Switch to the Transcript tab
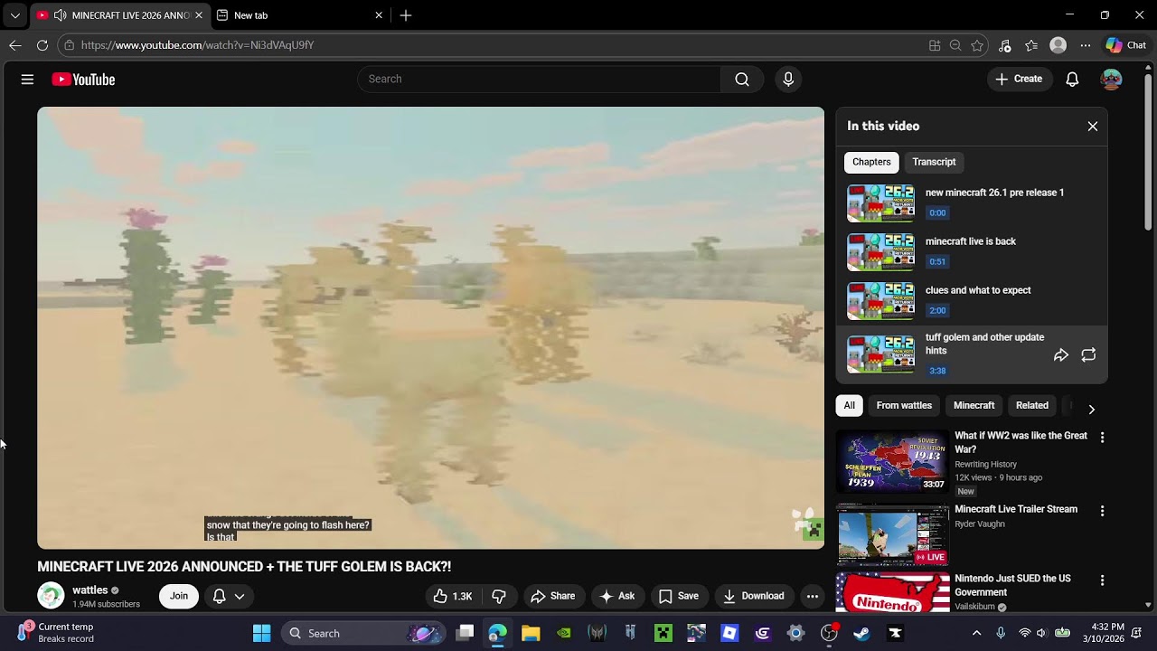 pos(934,162)
